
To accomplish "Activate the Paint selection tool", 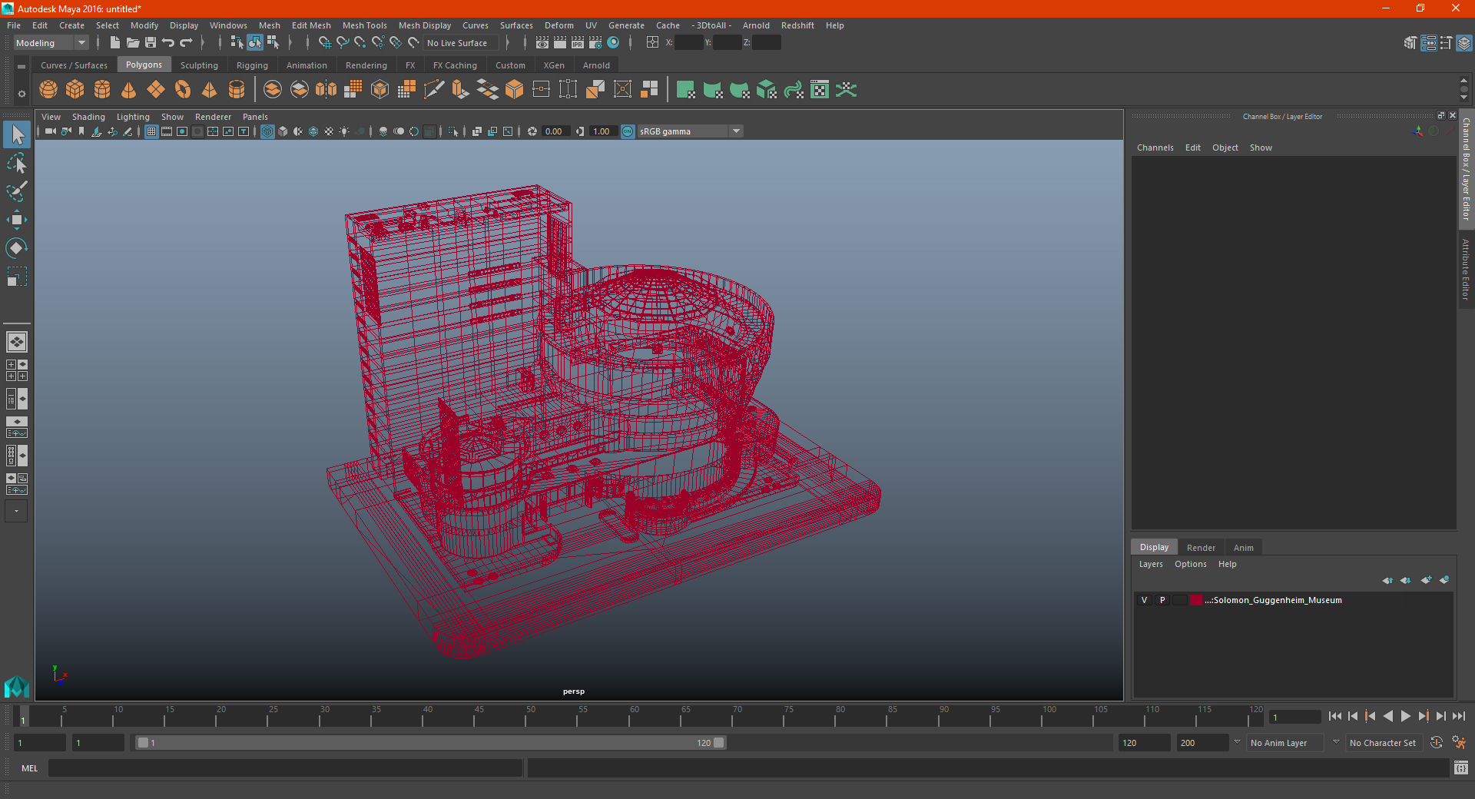I will (17, 191).
